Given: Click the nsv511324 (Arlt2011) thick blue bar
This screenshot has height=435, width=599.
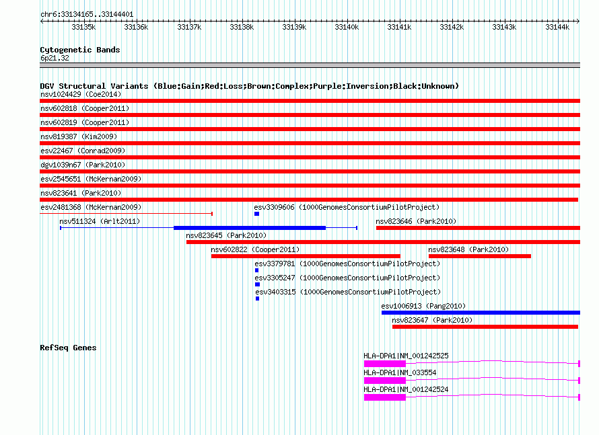Looking at the screenshot, I should point(250,228).
